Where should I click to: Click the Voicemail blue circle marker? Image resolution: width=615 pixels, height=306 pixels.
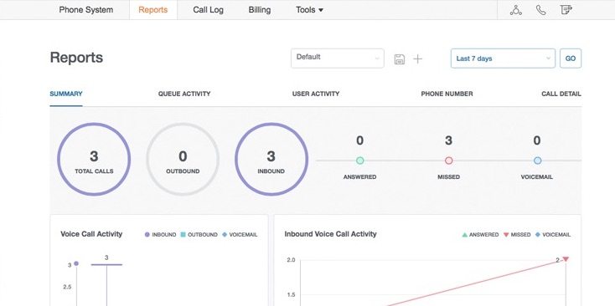pyautogui.click(x=537, y=161)
